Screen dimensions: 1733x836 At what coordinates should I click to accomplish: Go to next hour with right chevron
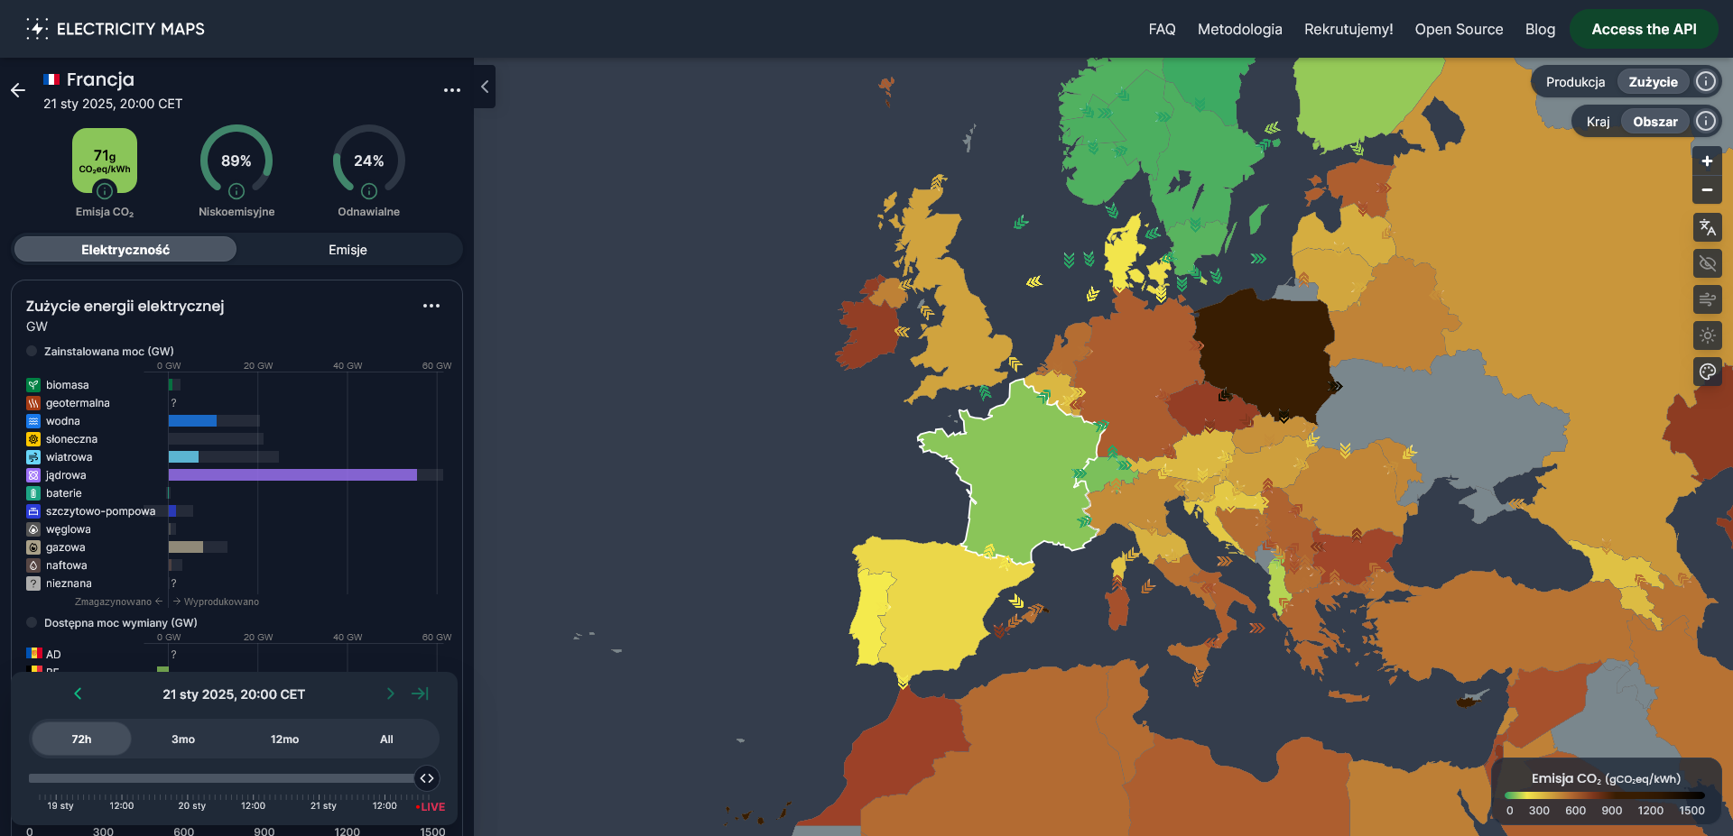[x=390, y=694]
